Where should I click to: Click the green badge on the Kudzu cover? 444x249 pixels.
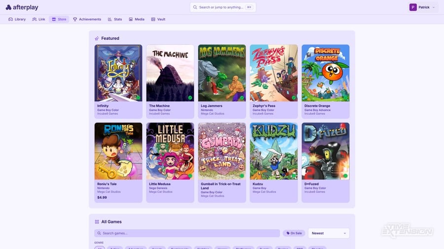click(294, 176)
